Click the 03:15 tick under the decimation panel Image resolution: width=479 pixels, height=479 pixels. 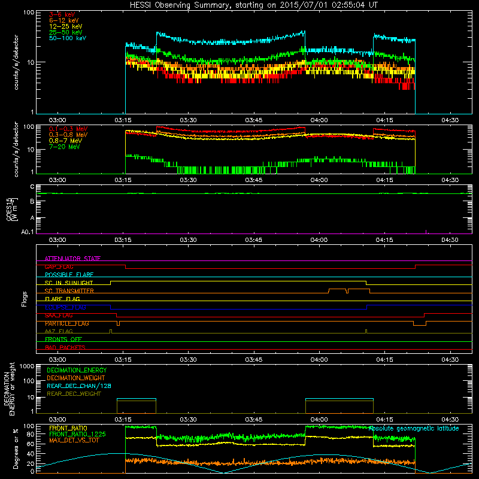click(x=123, y=420)
